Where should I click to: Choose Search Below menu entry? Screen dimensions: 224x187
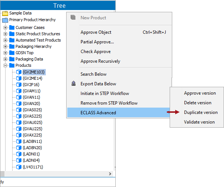click(x=119, y=74)
